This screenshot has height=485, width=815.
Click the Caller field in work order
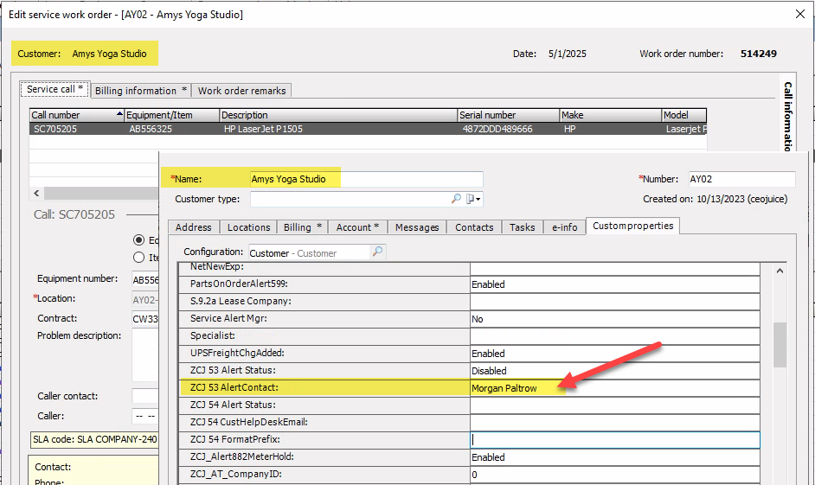point(145,416)
